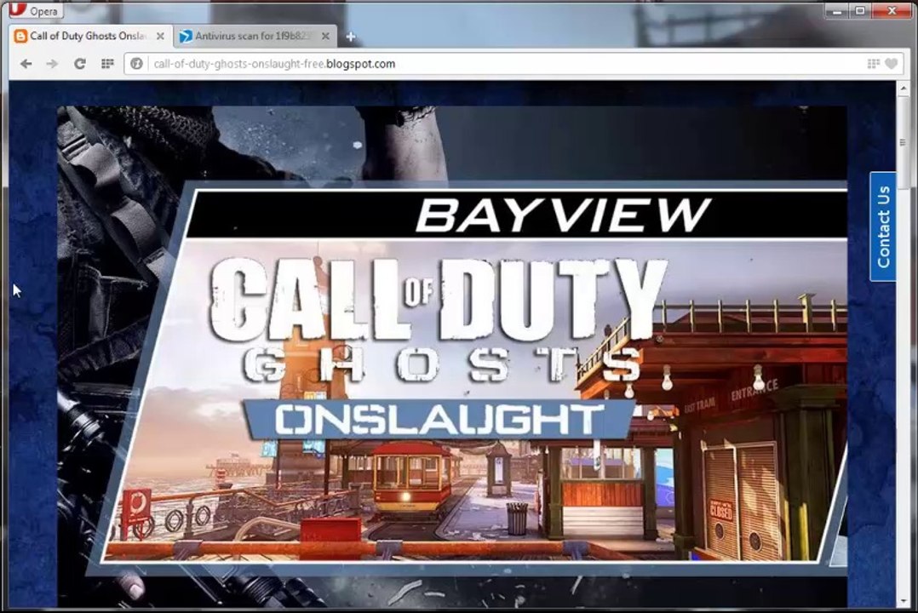Click the Call of Duty Ghosts Onslaught banner
This screenshot has width=918, height=613.
pos(452,357)
